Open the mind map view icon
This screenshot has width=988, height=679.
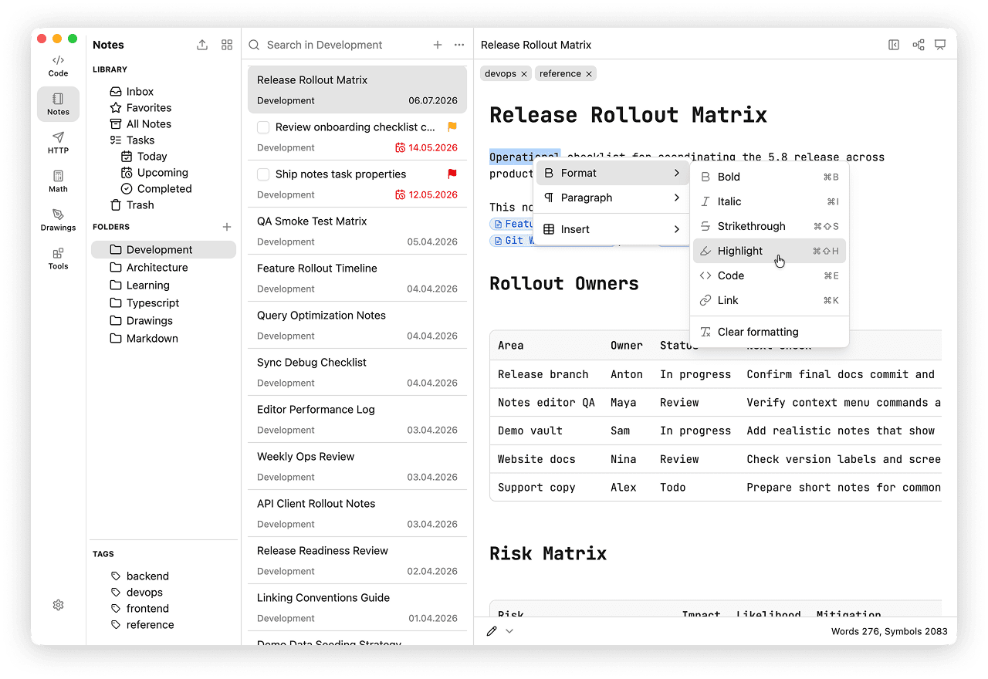coord(919,45)
